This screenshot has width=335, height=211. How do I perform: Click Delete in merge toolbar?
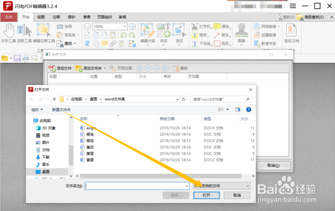[x=180, y=68]
